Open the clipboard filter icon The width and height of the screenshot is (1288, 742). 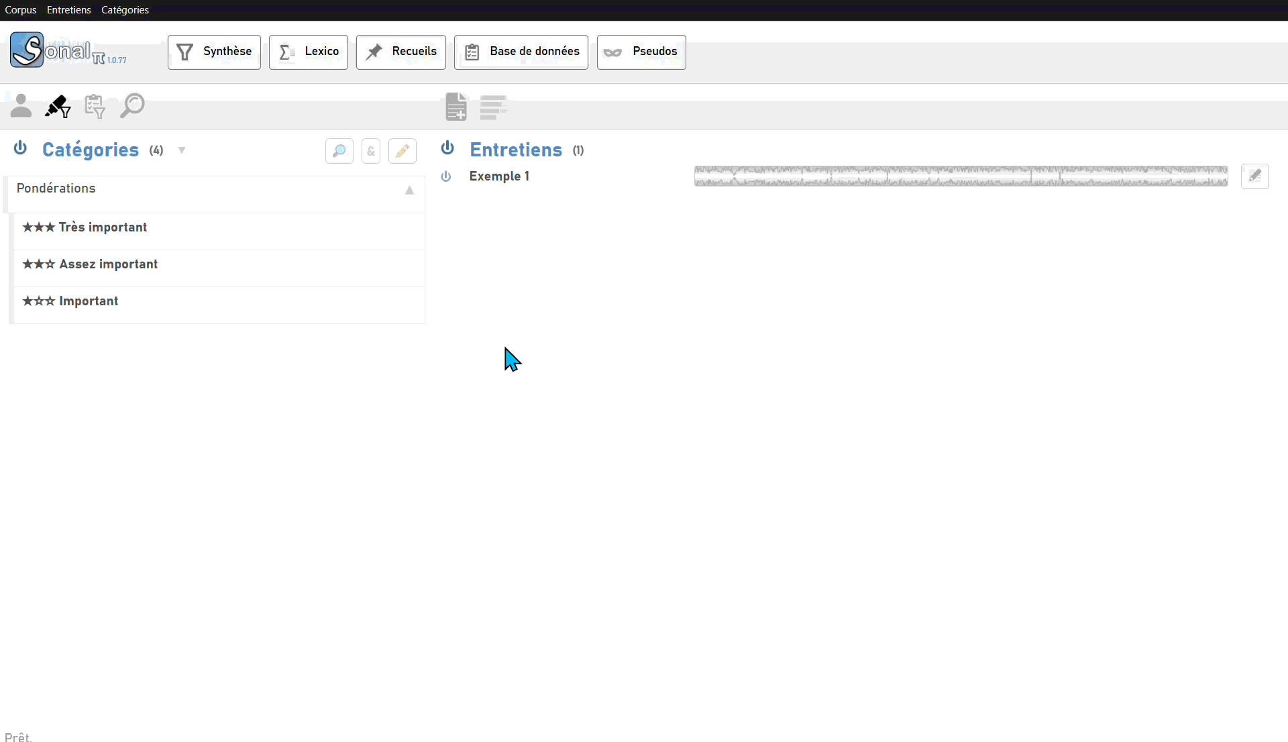coord(95,106)
